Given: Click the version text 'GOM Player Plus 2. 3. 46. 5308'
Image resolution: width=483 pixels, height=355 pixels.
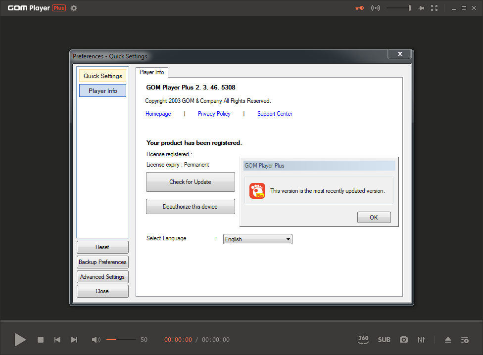Looking at the screenshot, I should click(191, 88).
